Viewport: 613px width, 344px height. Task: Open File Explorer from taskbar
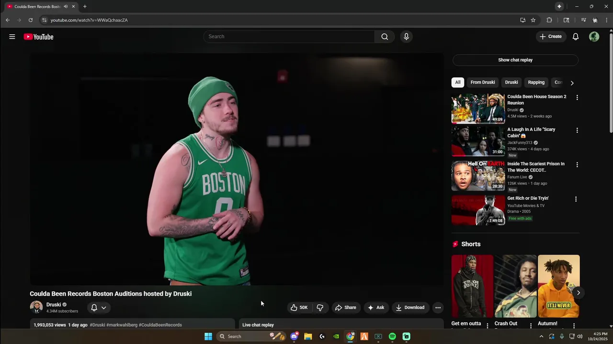click(x=308, y=336)
